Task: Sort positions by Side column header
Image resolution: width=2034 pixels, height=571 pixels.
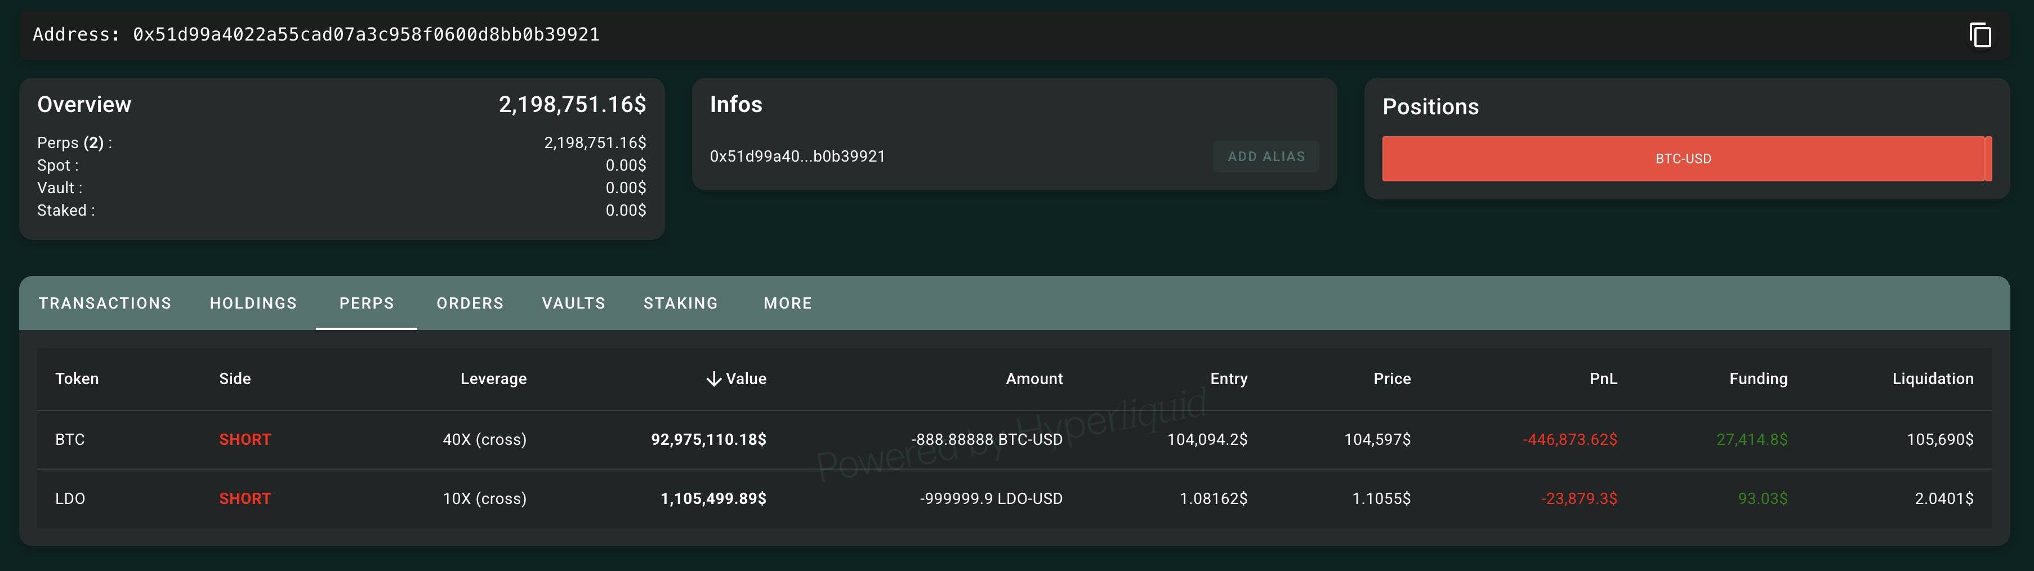Action: click(x=234, y=379)
